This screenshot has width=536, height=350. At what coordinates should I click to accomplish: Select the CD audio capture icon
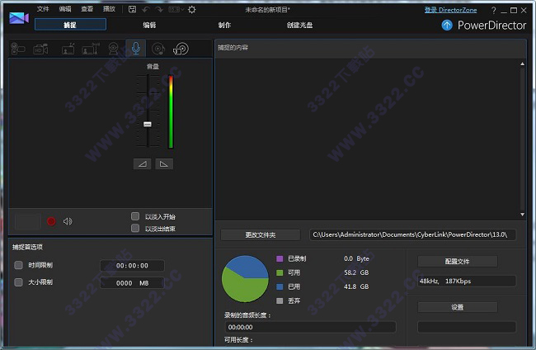[158, 49]
